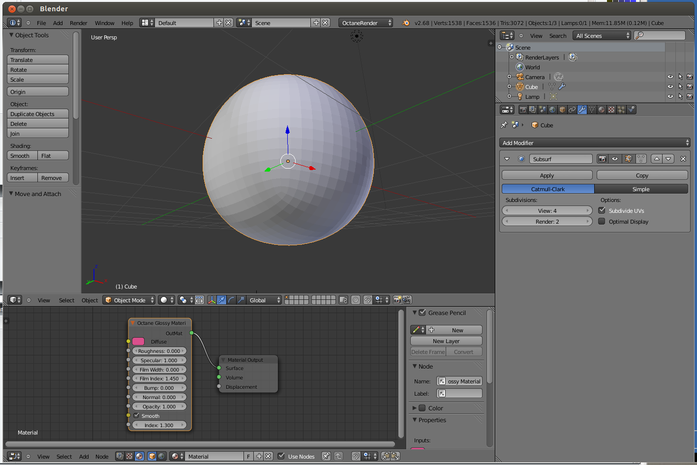
Task: Select the rotate manipulator arc icon
Action: coord(232,300)
